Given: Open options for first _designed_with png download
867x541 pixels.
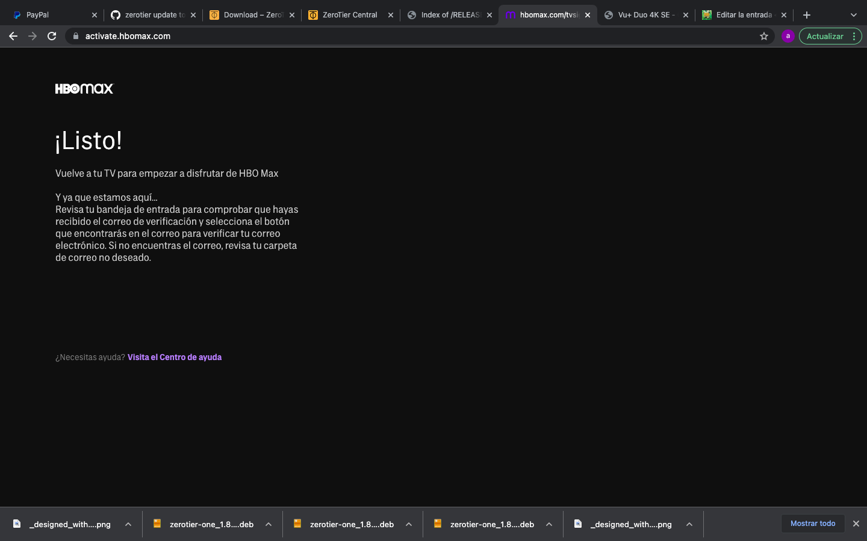Looking at the screenshot, I should 128,524.
